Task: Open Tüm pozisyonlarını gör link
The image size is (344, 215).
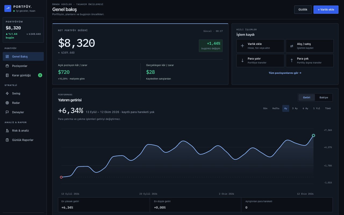Action: (285, 73)
